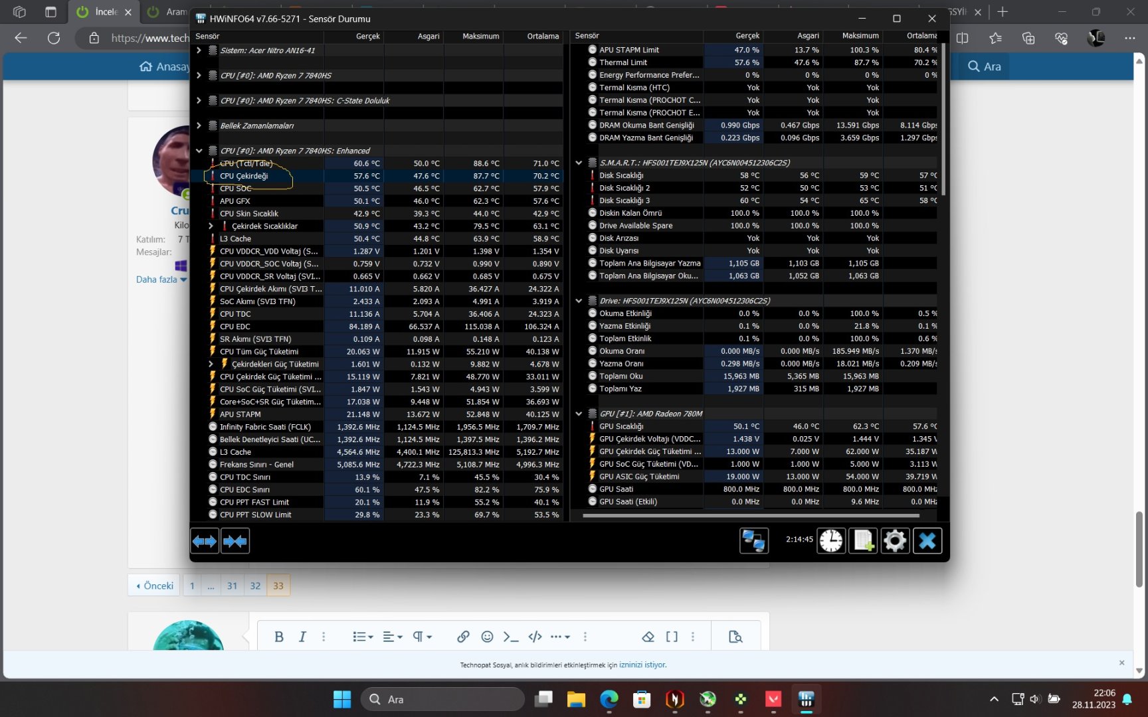This screenshot has width=1148, height=717.
Task: Open a new browser tab
Action: coord(1003,12)
